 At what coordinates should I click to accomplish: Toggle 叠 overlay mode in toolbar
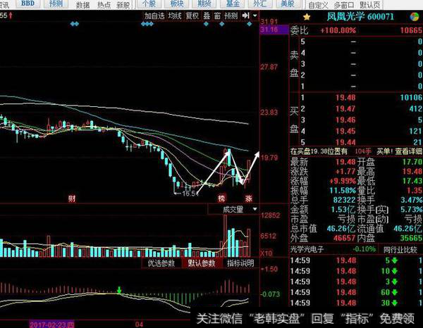click(206, 15)
